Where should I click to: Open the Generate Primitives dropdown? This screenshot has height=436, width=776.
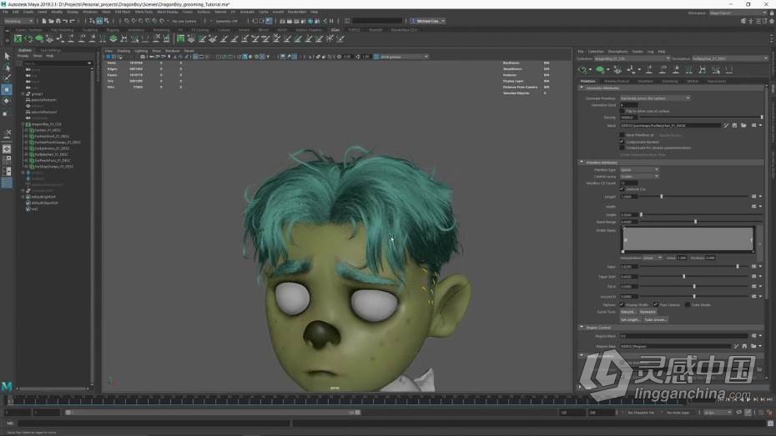tap(654, 98)
